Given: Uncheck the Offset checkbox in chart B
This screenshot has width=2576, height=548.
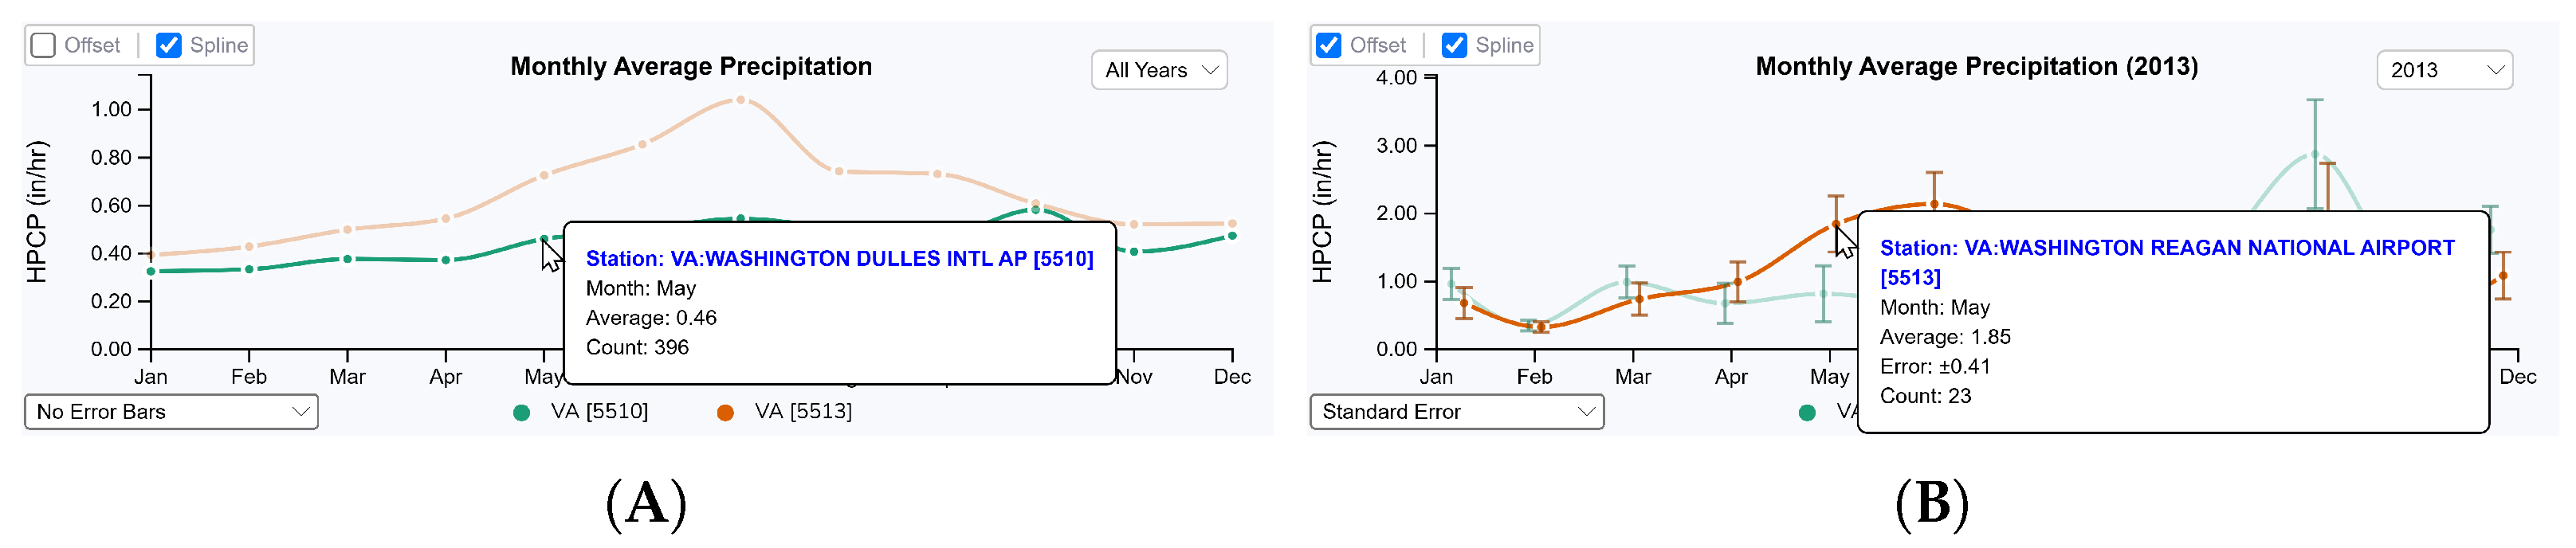Looking at the screenshot, I should pos(1329,46).
